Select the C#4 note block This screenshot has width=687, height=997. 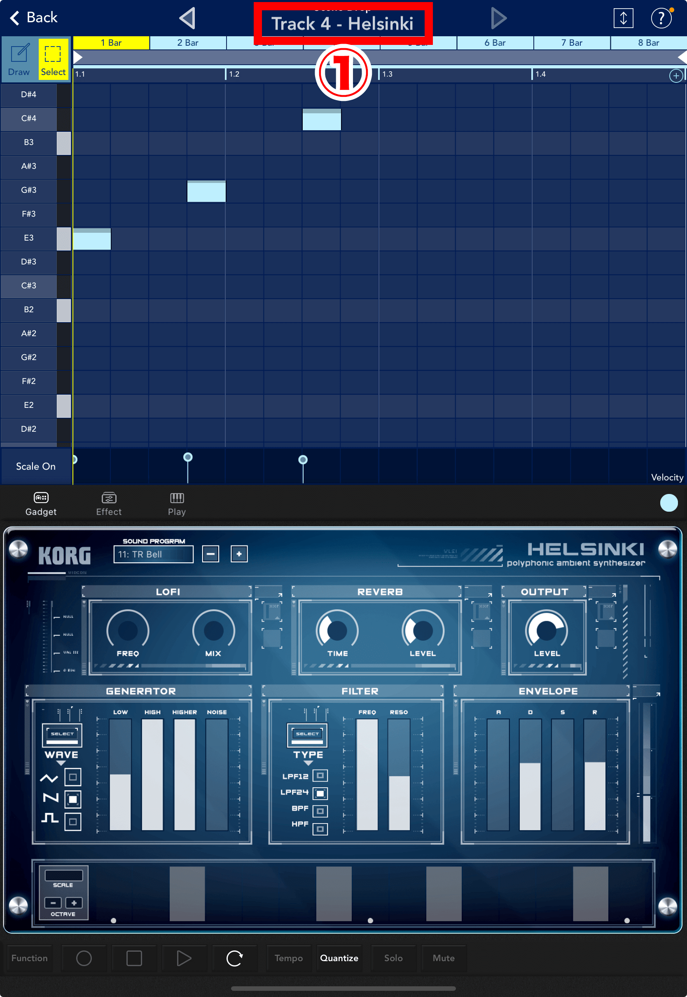point(322,119)
